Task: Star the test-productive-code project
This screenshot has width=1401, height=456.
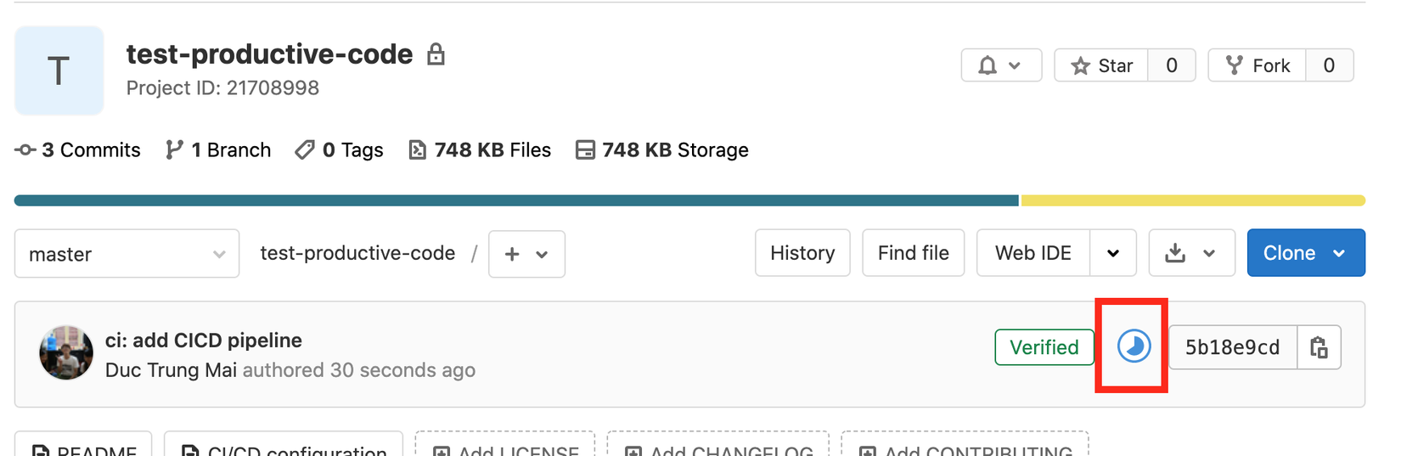Action: click(1102, 65)
